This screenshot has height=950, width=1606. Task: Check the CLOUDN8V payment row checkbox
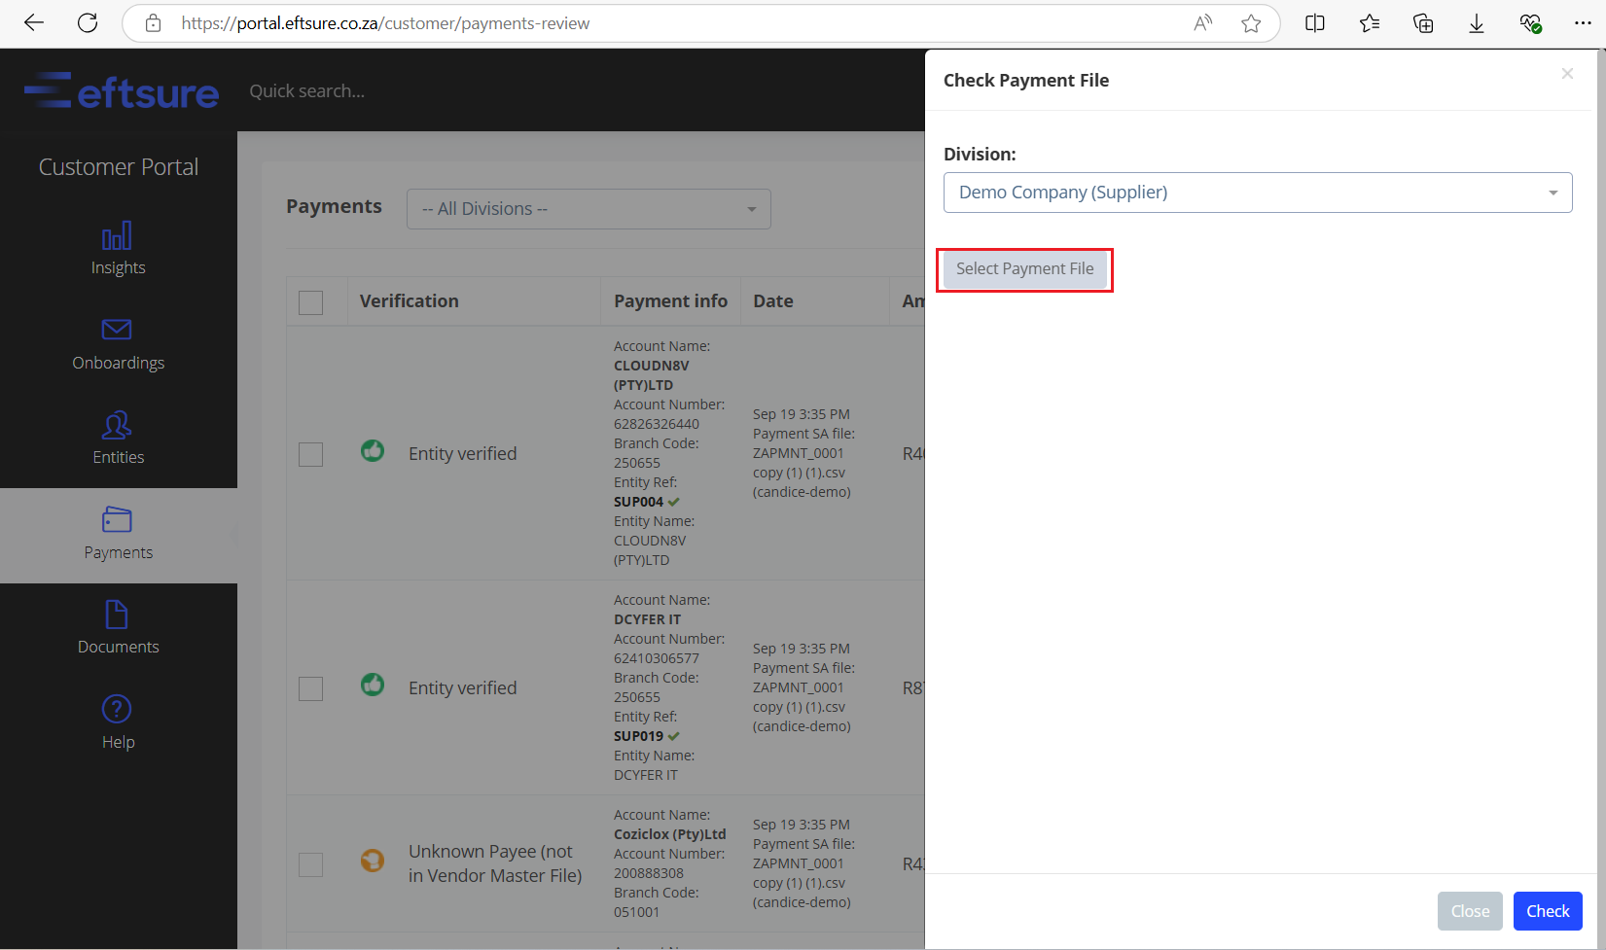(x=310, y=454)
